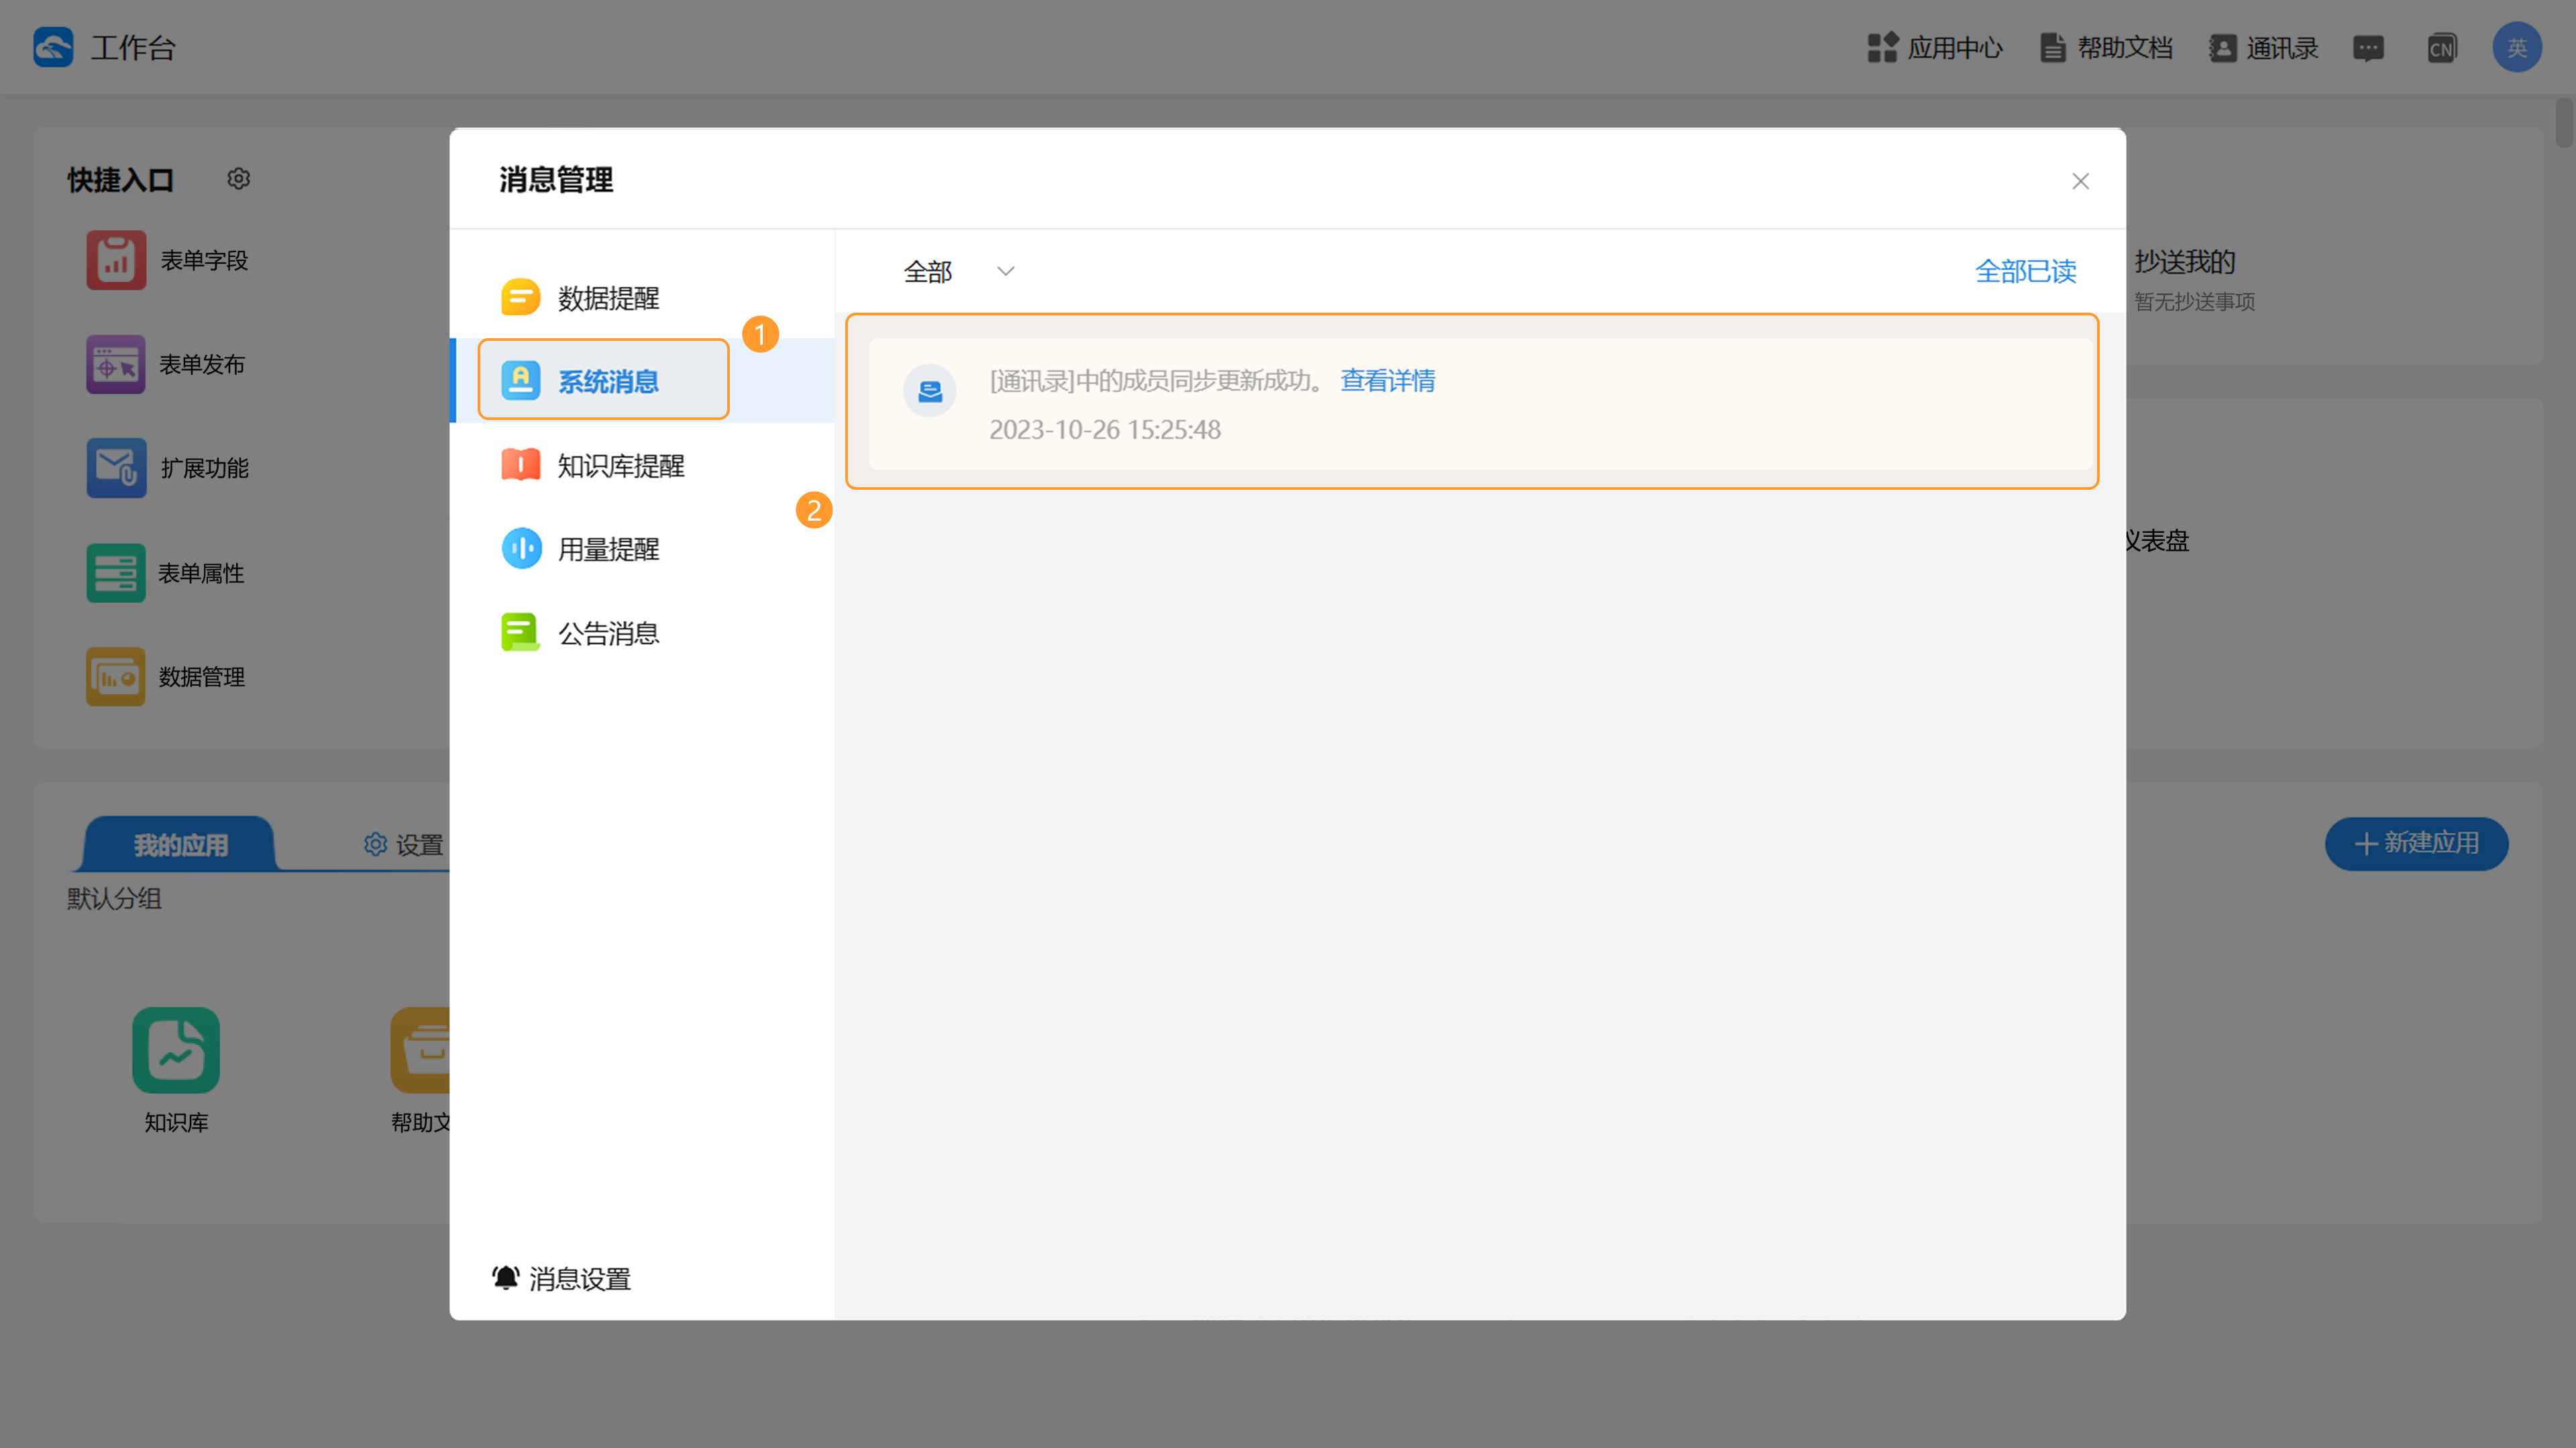Open the 表单字段 shortcut

[x=168, y=260]
